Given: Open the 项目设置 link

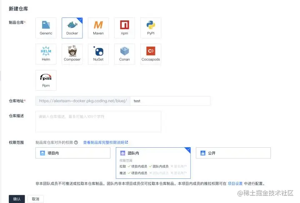Looking at the screenshot, I should tap(235, 183).
